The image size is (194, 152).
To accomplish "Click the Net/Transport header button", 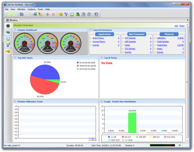I will [137, 34].
